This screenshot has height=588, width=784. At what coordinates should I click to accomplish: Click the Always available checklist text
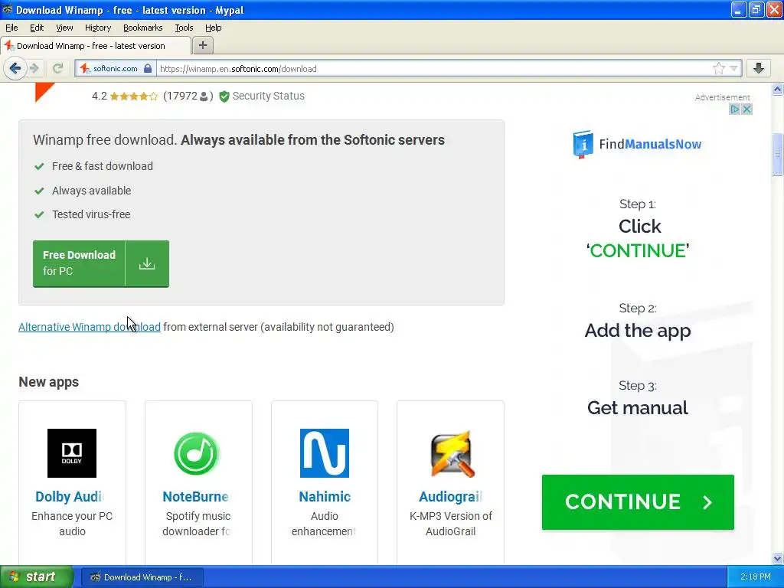(92, 191)
